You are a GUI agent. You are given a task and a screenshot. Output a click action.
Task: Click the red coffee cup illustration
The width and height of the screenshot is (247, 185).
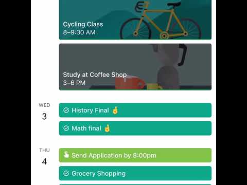tap(130, 83)
